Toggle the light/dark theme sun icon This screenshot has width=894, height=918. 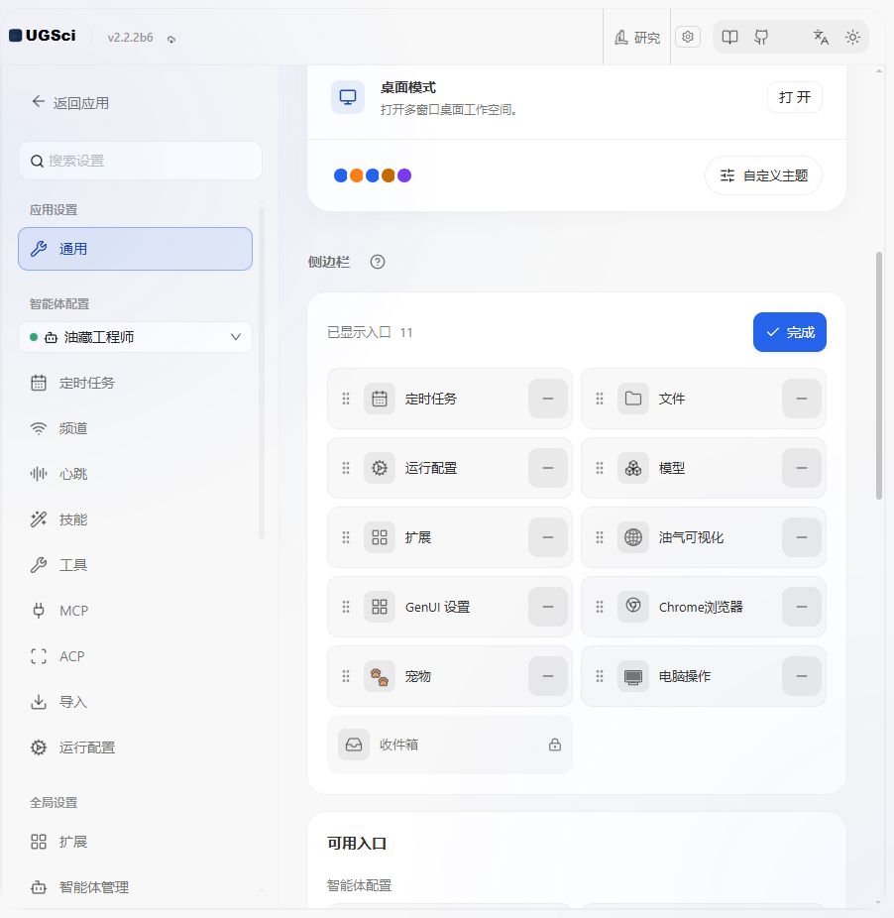click(852, 38)
